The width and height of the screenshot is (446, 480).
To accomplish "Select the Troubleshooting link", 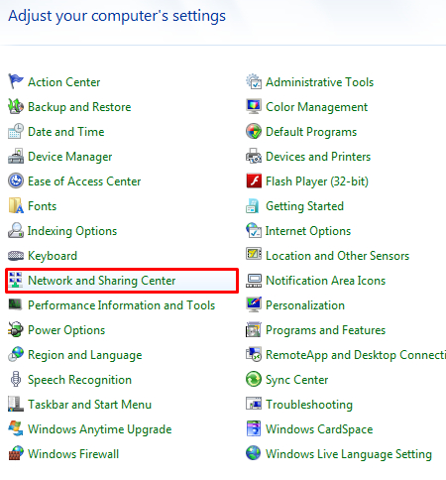I will (309, 405).
